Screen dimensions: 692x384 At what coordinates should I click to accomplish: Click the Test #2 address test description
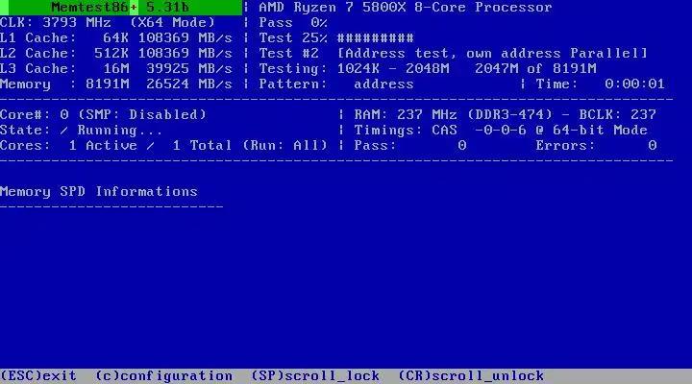[454, 54]
